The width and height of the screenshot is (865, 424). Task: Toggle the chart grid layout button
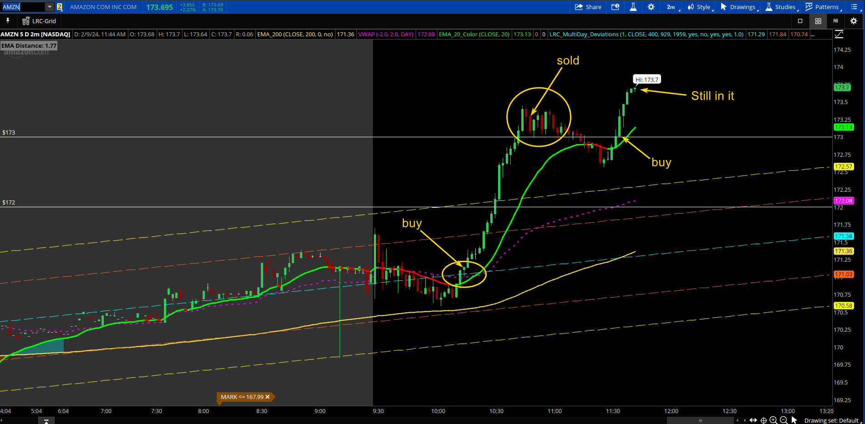click(818, 21)
